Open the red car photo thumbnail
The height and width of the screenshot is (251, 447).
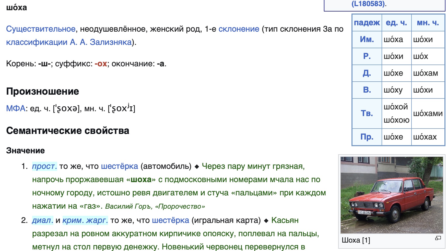pyautogui.click(x=392, y=195)
